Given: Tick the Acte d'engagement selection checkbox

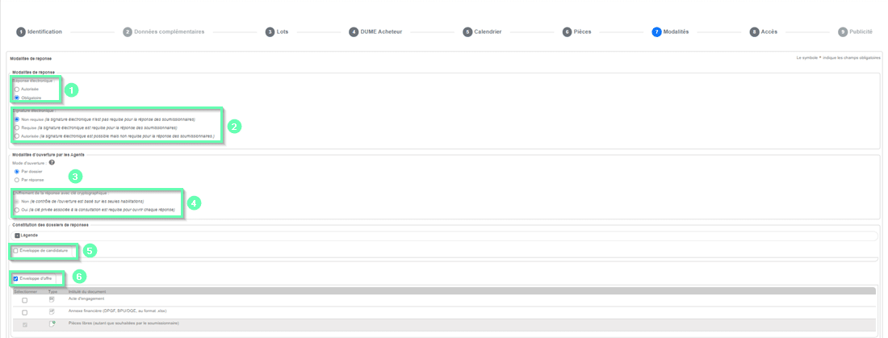Looking at the screenshot, I should [24, 300].
